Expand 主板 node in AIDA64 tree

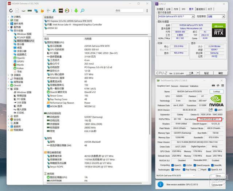tap(8, 20)
